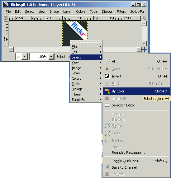Screen dimensions: 171x178
Task: Choose Save to Channel in the submenu
Action: click(x=136, y=167)
